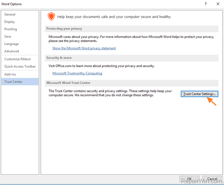Click the 'Visit Office.com to learn more' text
This screenshot has width=224, height=185.
(101, 66)
